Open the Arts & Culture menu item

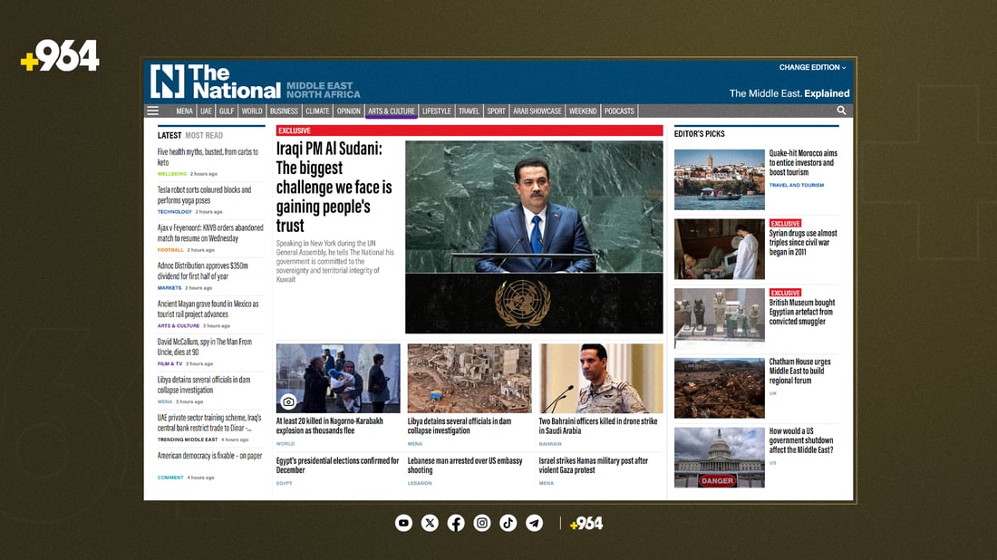click(391, 111)
